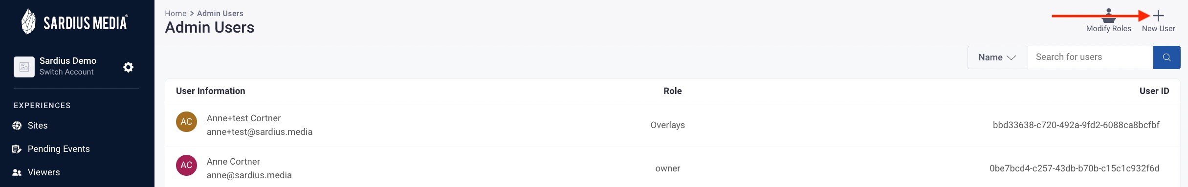Click the Pending Events icon in sidebar
Viewport: 1188px width, 187px height.
click(17, 149)
